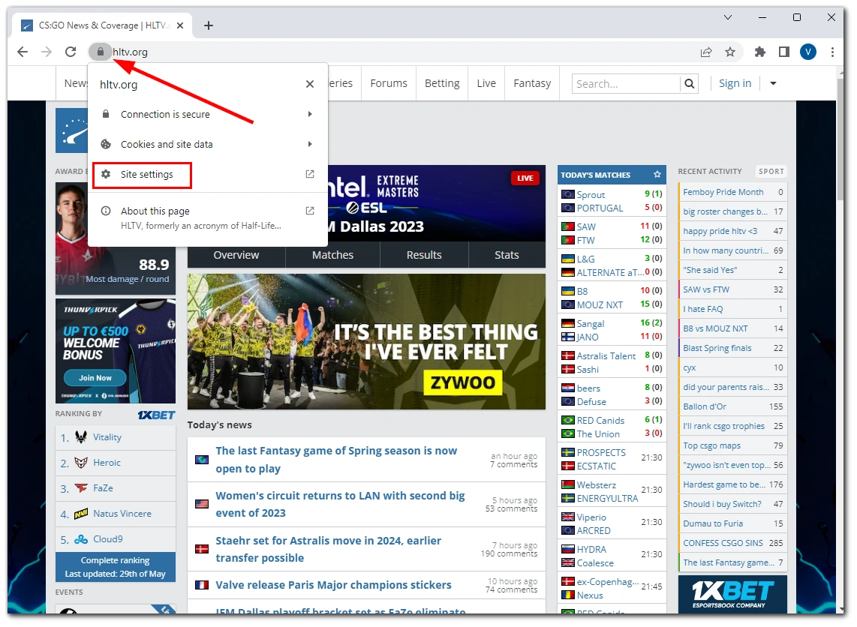Open the Forums nav item
Screen dimensions: 857x627
click(389, 83)
